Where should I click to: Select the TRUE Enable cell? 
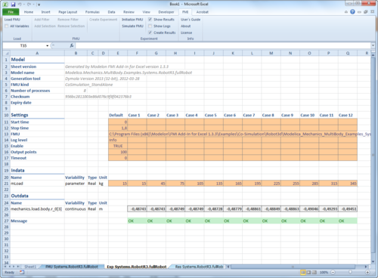(118, 146)
